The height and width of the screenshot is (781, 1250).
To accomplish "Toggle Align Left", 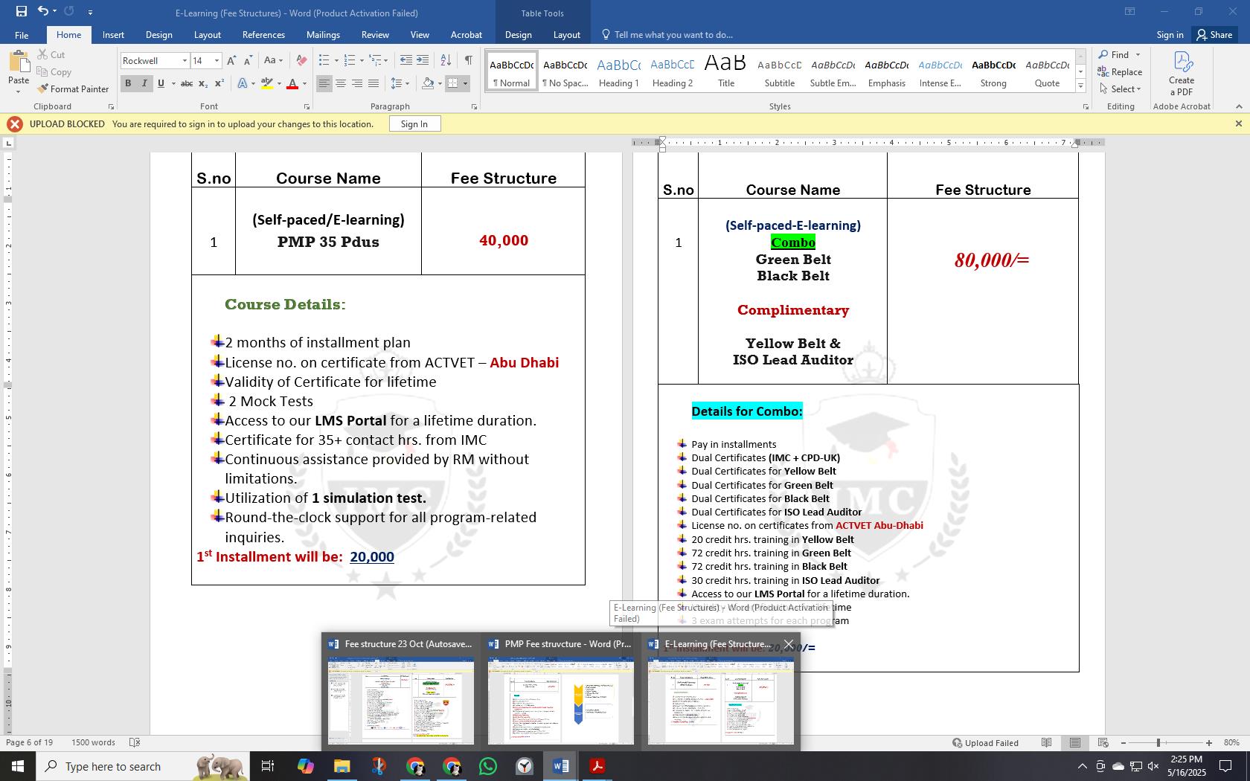I will click(x=324, y=83).
